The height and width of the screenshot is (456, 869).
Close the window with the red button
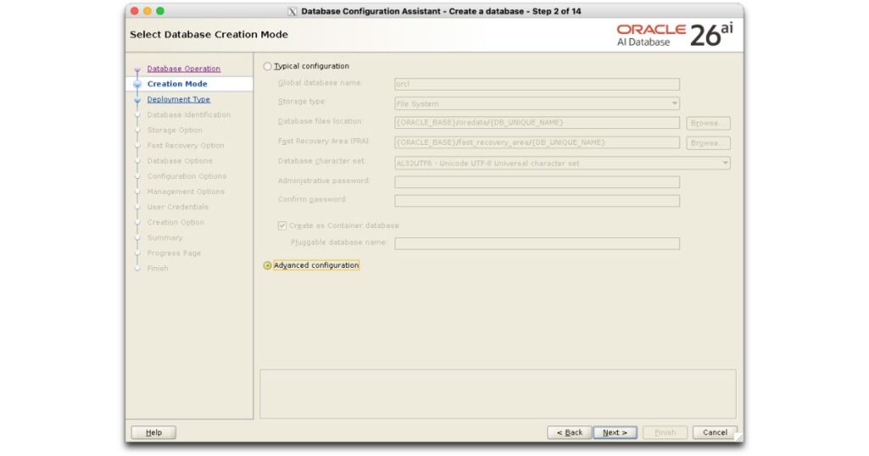pos(134,11)
